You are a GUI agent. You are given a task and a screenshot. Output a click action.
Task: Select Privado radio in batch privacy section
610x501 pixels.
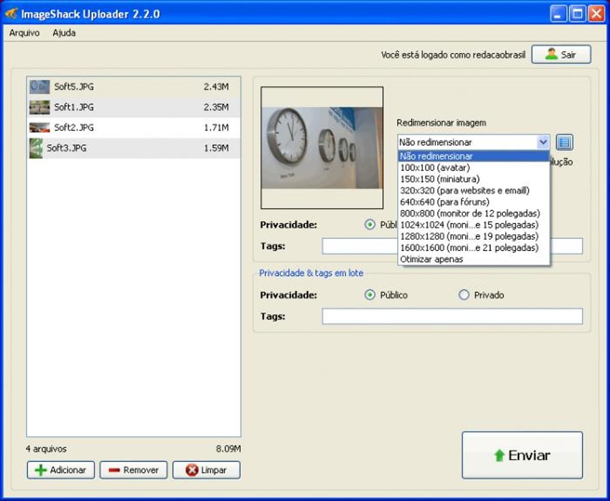[463, 295]
